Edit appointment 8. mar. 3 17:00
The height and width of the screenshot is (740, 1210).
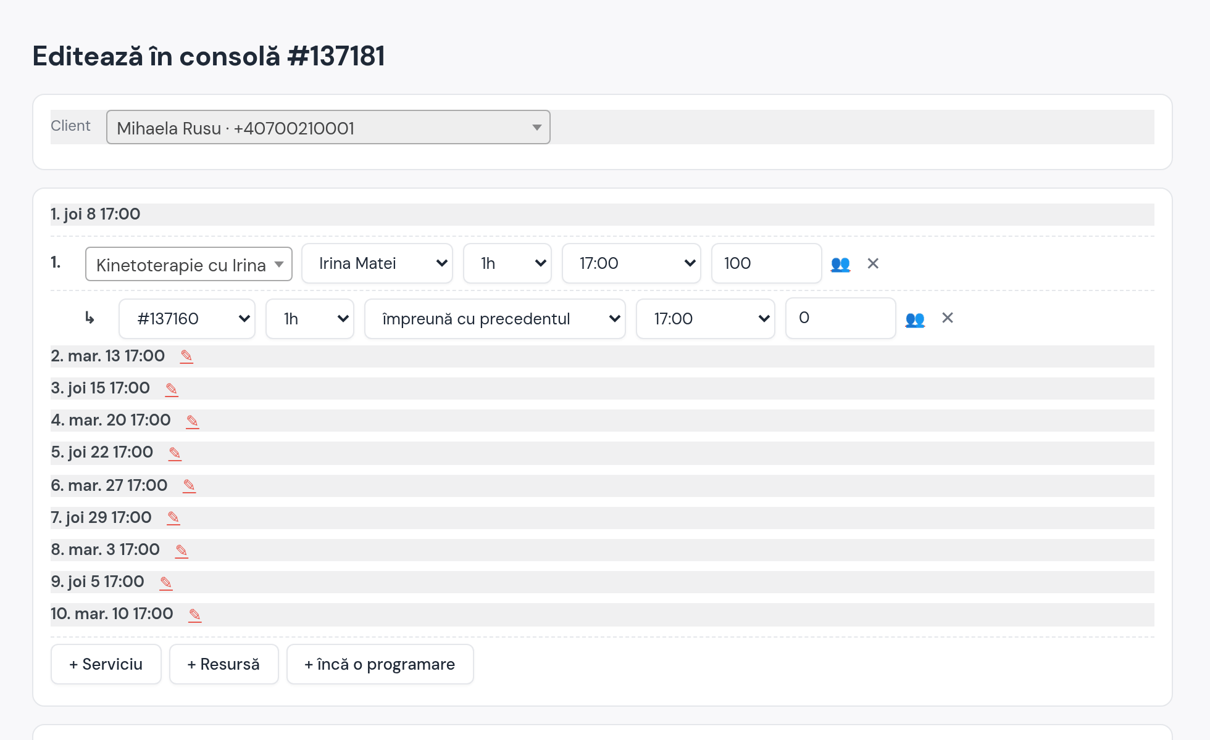181,551
